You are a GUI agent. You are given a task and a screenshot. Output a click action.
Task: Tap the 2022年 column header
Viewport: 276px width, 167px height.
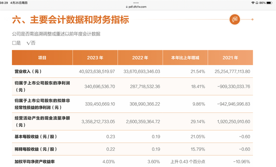(x=140, y=58)
